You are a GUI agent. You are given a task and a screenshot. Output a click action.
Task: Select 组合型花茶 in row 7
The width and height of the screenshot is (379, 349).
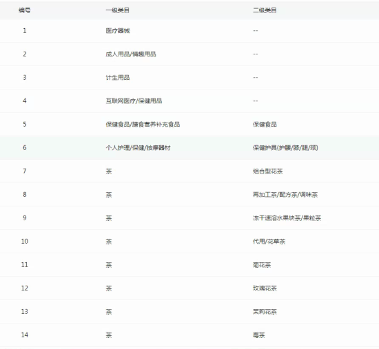[x=268, y=171]
